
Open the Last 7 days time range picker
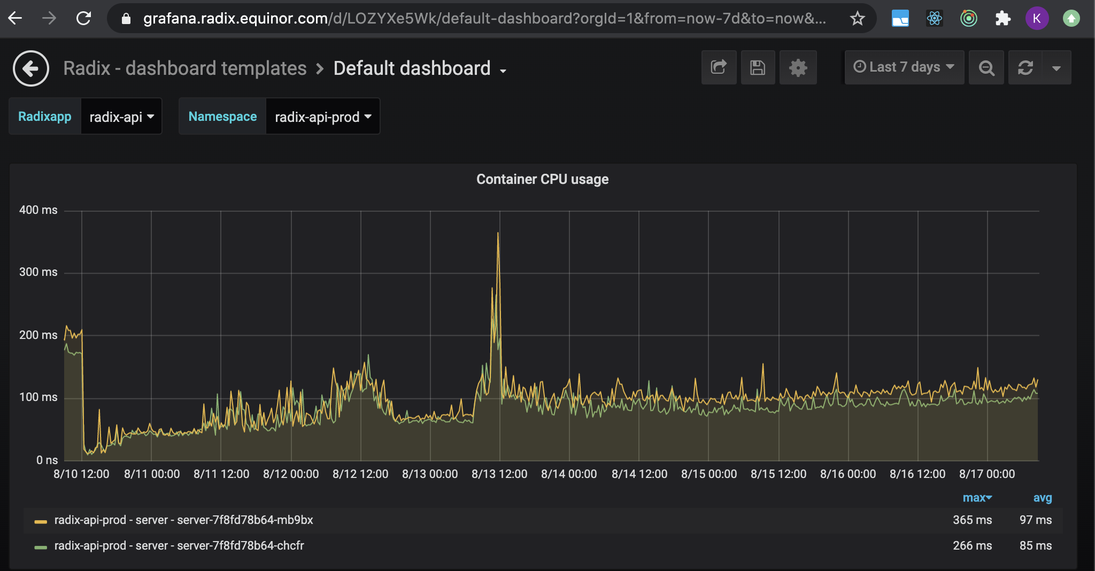pos(903,67)
